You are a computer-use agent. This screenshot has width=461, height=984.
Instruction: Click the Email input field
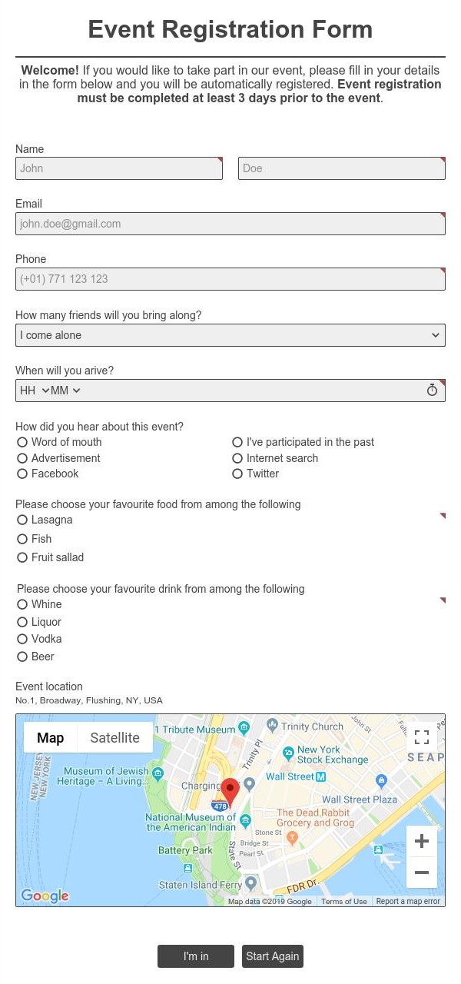click(x=230, y=224)
